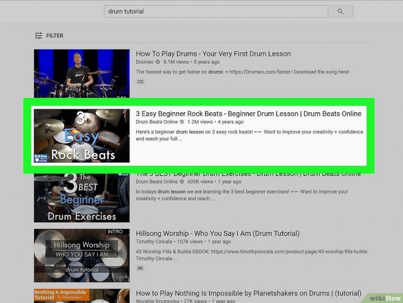Click the magnifying glass search button
Image resolution: width=403 pixels, height=303 pixels.
click(x=340, y=11)
